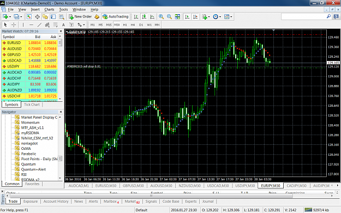Click the chart shift triangle marker
This screenshot has width=341, height=213.
click(x=273, y=31)
